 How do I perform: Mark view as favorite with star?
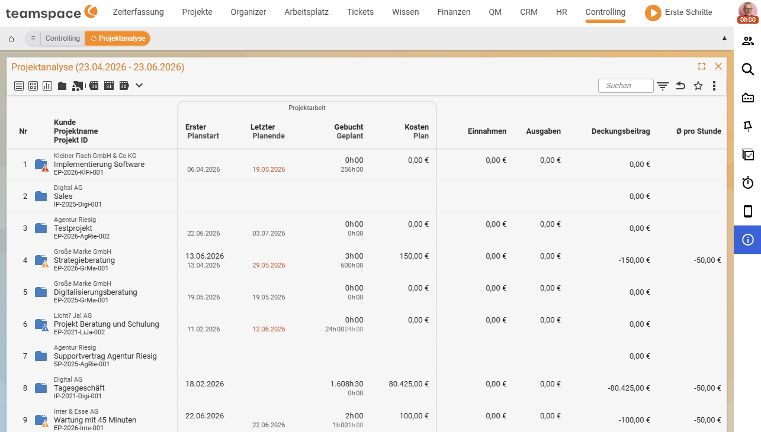[698, 86]
